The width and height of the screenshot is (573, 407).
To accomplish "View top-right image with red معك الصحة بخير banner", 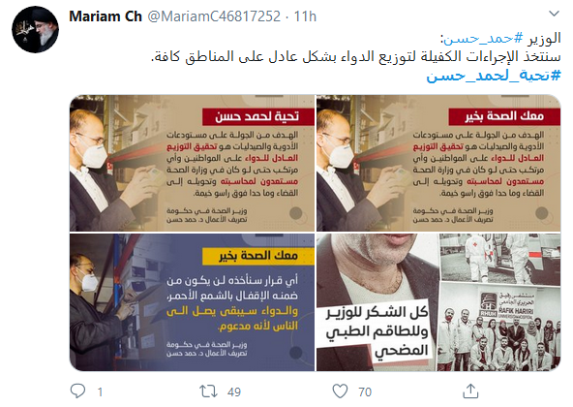I will point(438,163).
